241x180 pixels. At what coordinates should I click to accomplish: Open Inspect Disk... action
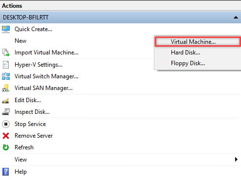[x=32, y=112]
